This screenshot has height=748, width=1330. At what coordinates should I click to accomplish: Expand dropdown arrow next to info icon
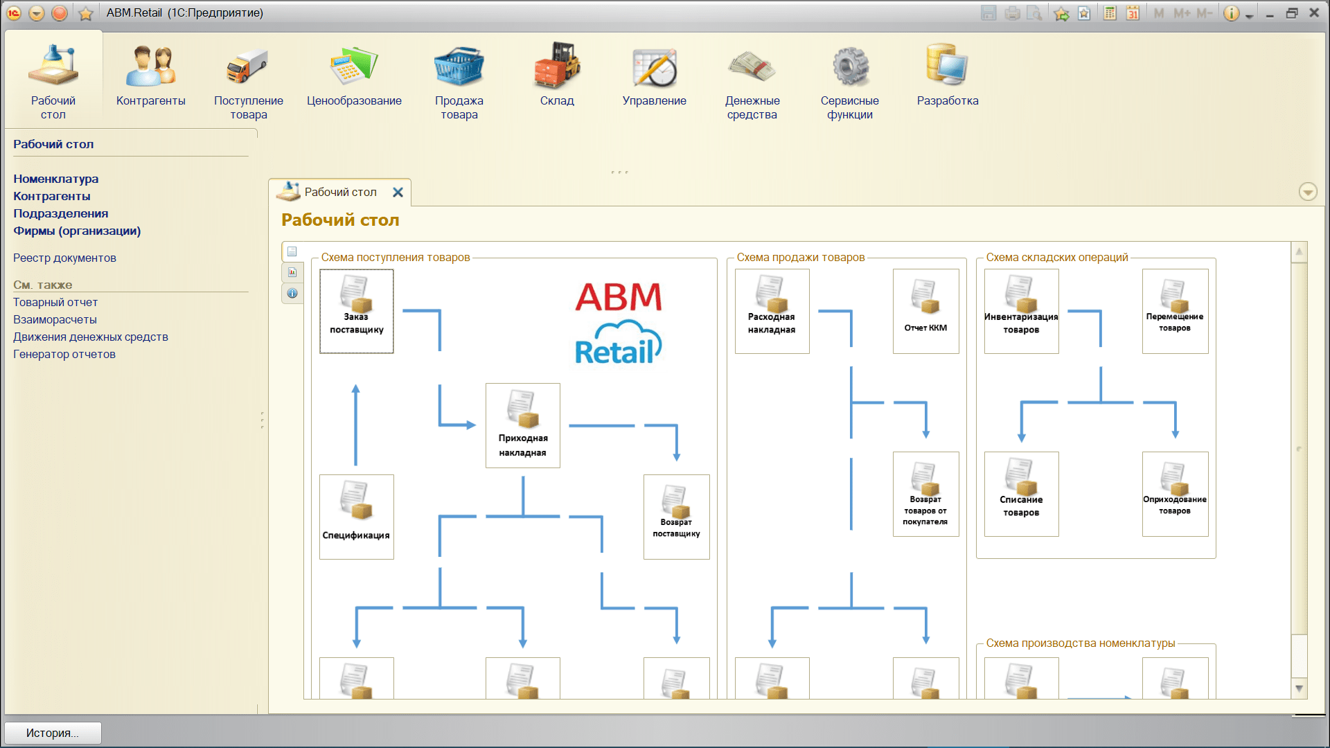point(1249,15)
